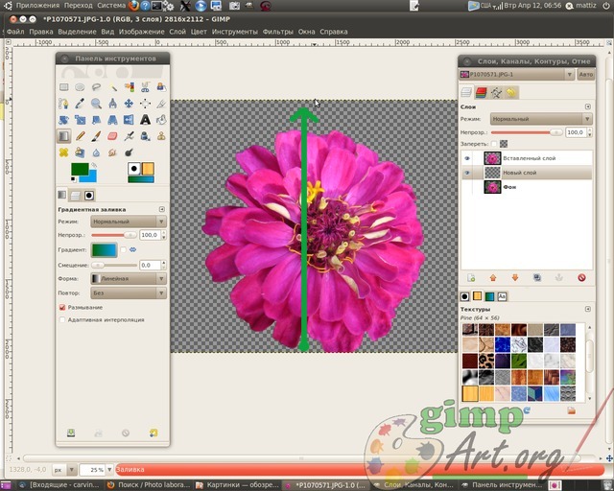Click the Авто button
This screenshot has width=614, height=491.
(x=586, y=75)
